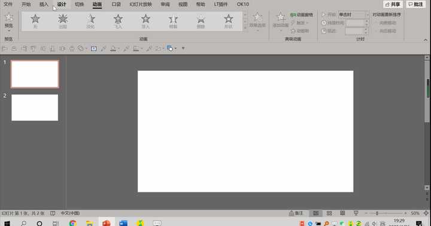Screen dimensions: 431x226
Task: Click the 共享 Share button
Action: click(x=393, y=4)
